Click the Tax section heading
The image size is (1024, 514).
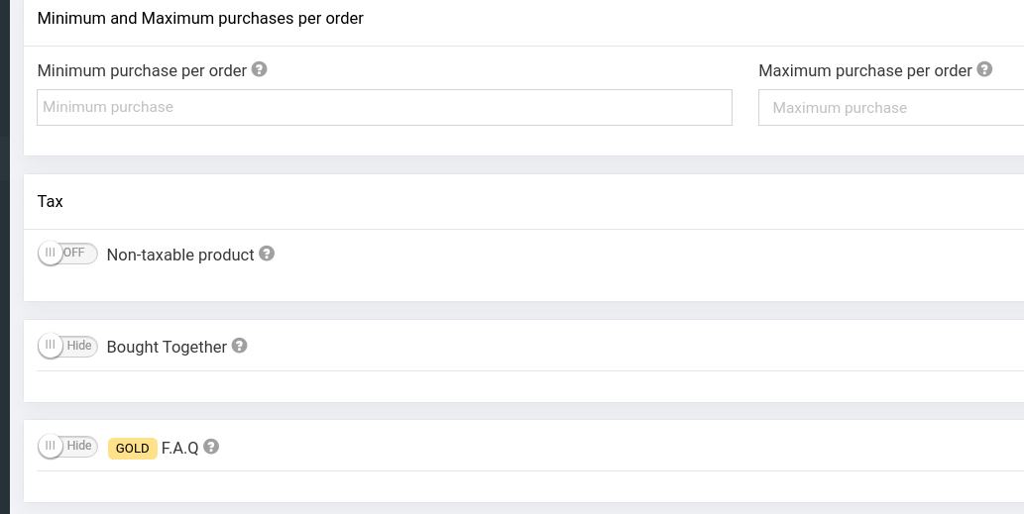(50, 201)
